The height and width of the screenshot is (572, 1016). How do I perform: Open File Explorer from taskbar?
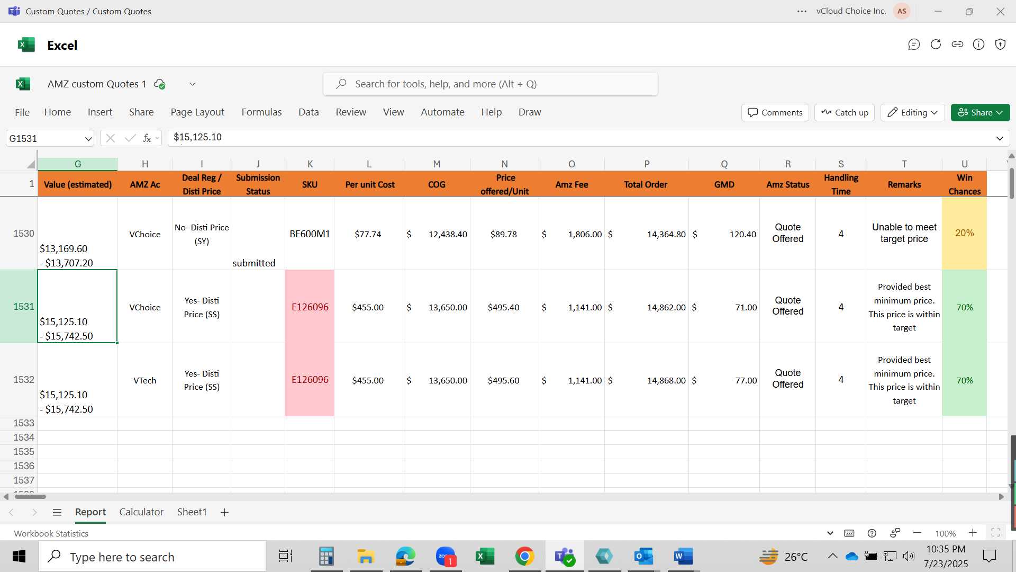pos(366,557)
